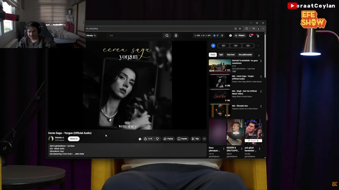The width and height of the screenshot is (339, 190).
Task: Select the Size özel chip
Action: (231, 55)
